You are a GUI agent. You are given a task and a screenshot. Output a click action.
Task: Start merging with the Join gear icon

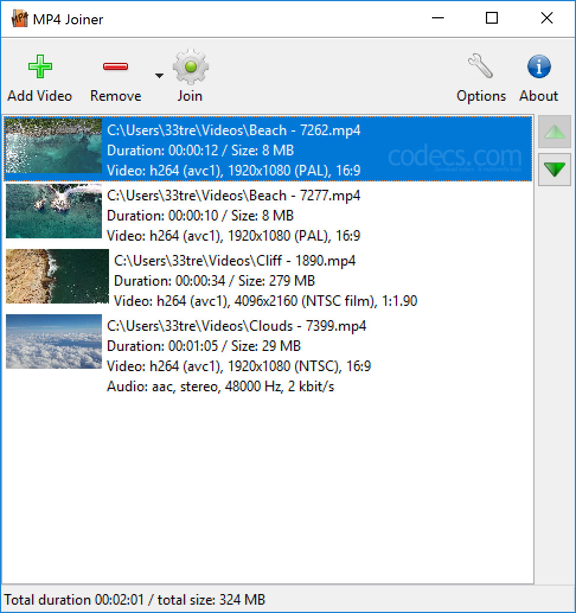pos(190,66)
